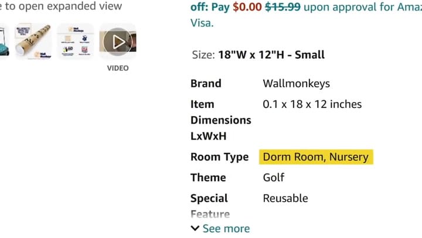Screen dimensions: 422x238
Task: Click the VIDEO label under the thumbnail
Action: [118, 68]
